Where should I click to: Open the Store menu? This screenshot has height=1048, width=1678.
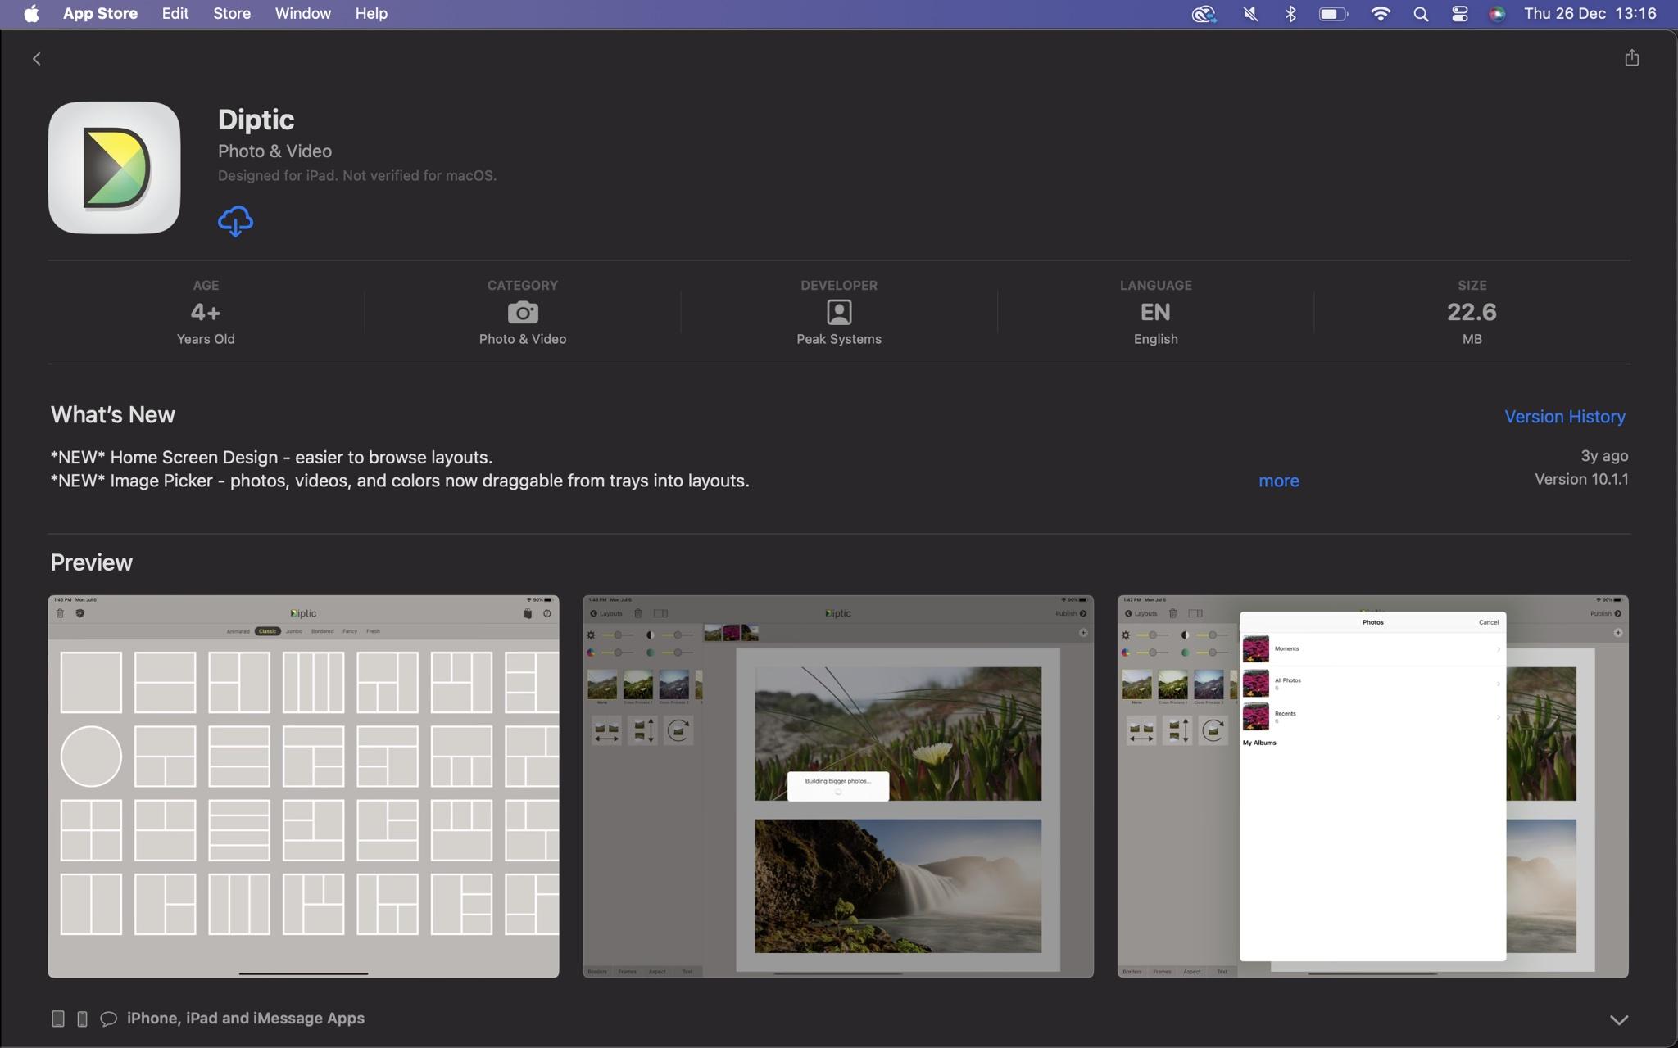coord(232,14)
